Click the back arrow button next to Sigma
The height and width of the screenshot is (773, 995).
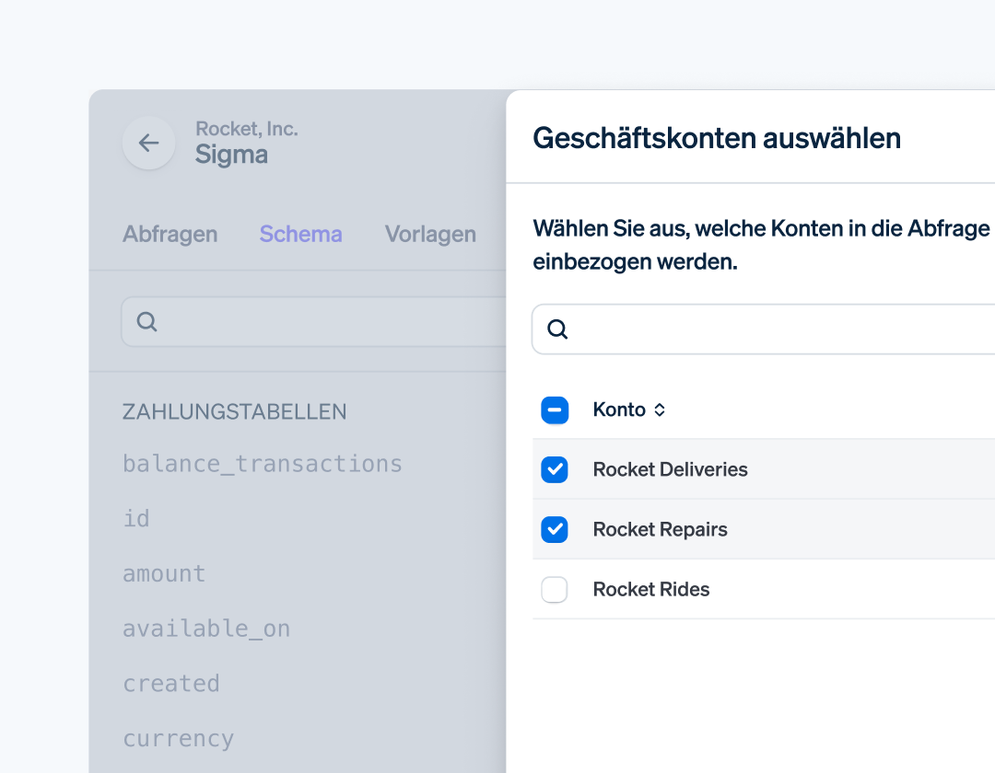tap(148, 143)
